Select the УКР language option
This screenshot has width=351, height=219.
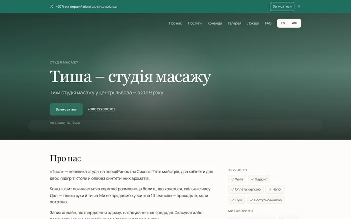[x=294, y=23]
